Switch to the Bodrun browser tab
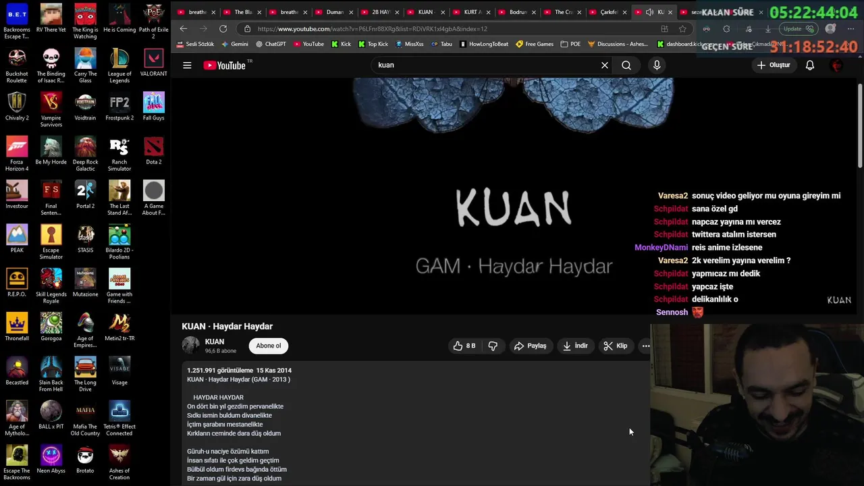The height and width of the screenshot is (486, 864). tap(518, 12)
